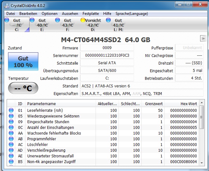Click the CrystalDiskInfo title bar icon
This screenshot has height=171, width=209.
tap(6, 6)
